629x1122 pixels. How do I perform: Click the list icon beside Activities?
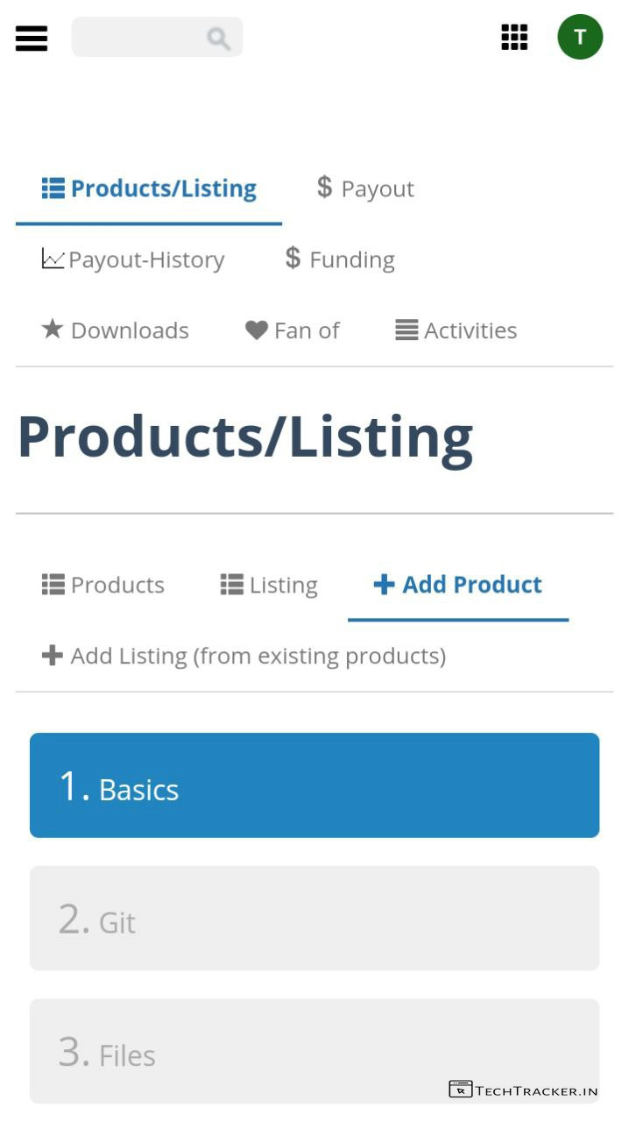point(406,330)
